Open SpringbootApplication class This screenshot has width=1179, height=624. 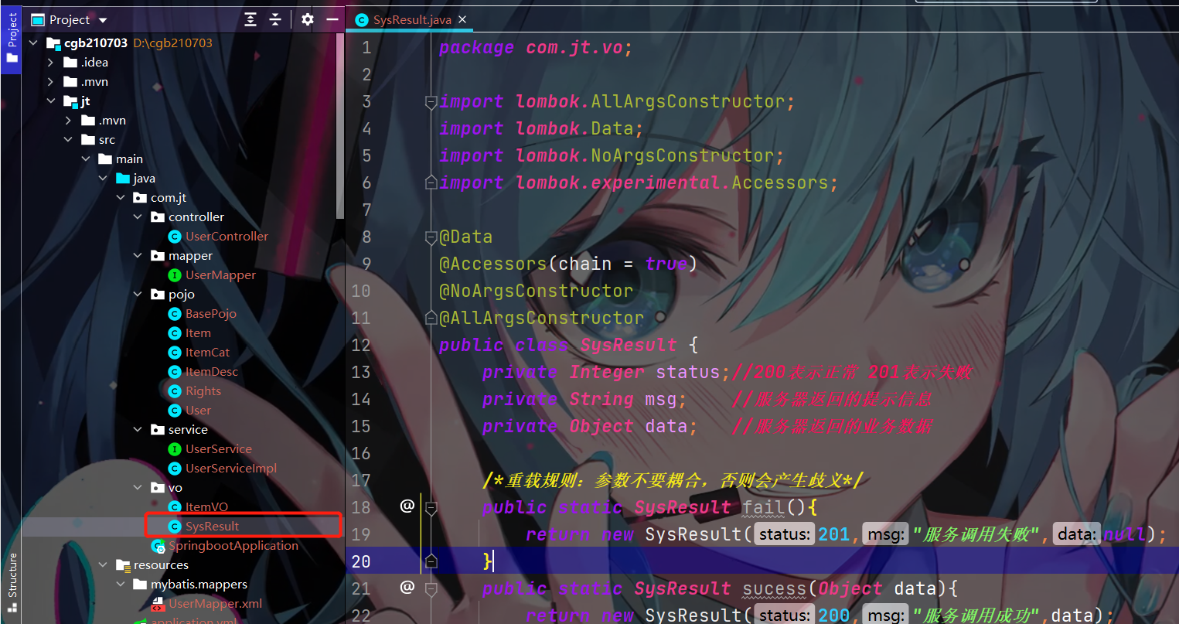(x=233, y=545)
